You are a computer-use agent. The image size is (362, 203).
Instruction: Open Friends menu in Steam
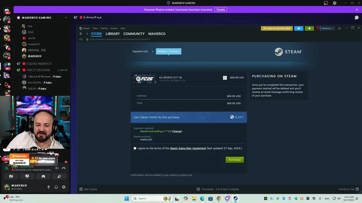click(104, 28)
